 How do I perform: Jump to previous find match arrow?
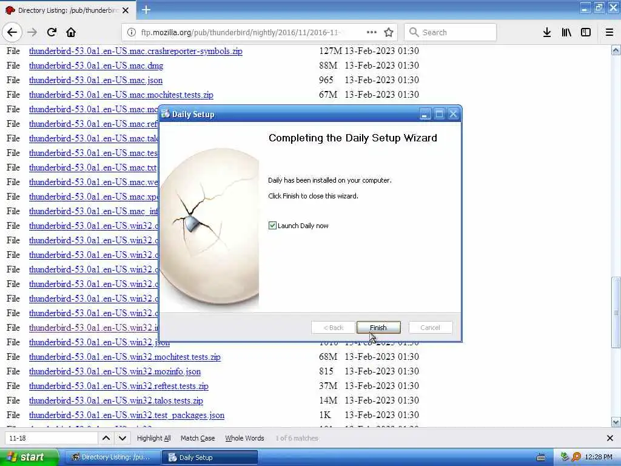tap(106, 438)
